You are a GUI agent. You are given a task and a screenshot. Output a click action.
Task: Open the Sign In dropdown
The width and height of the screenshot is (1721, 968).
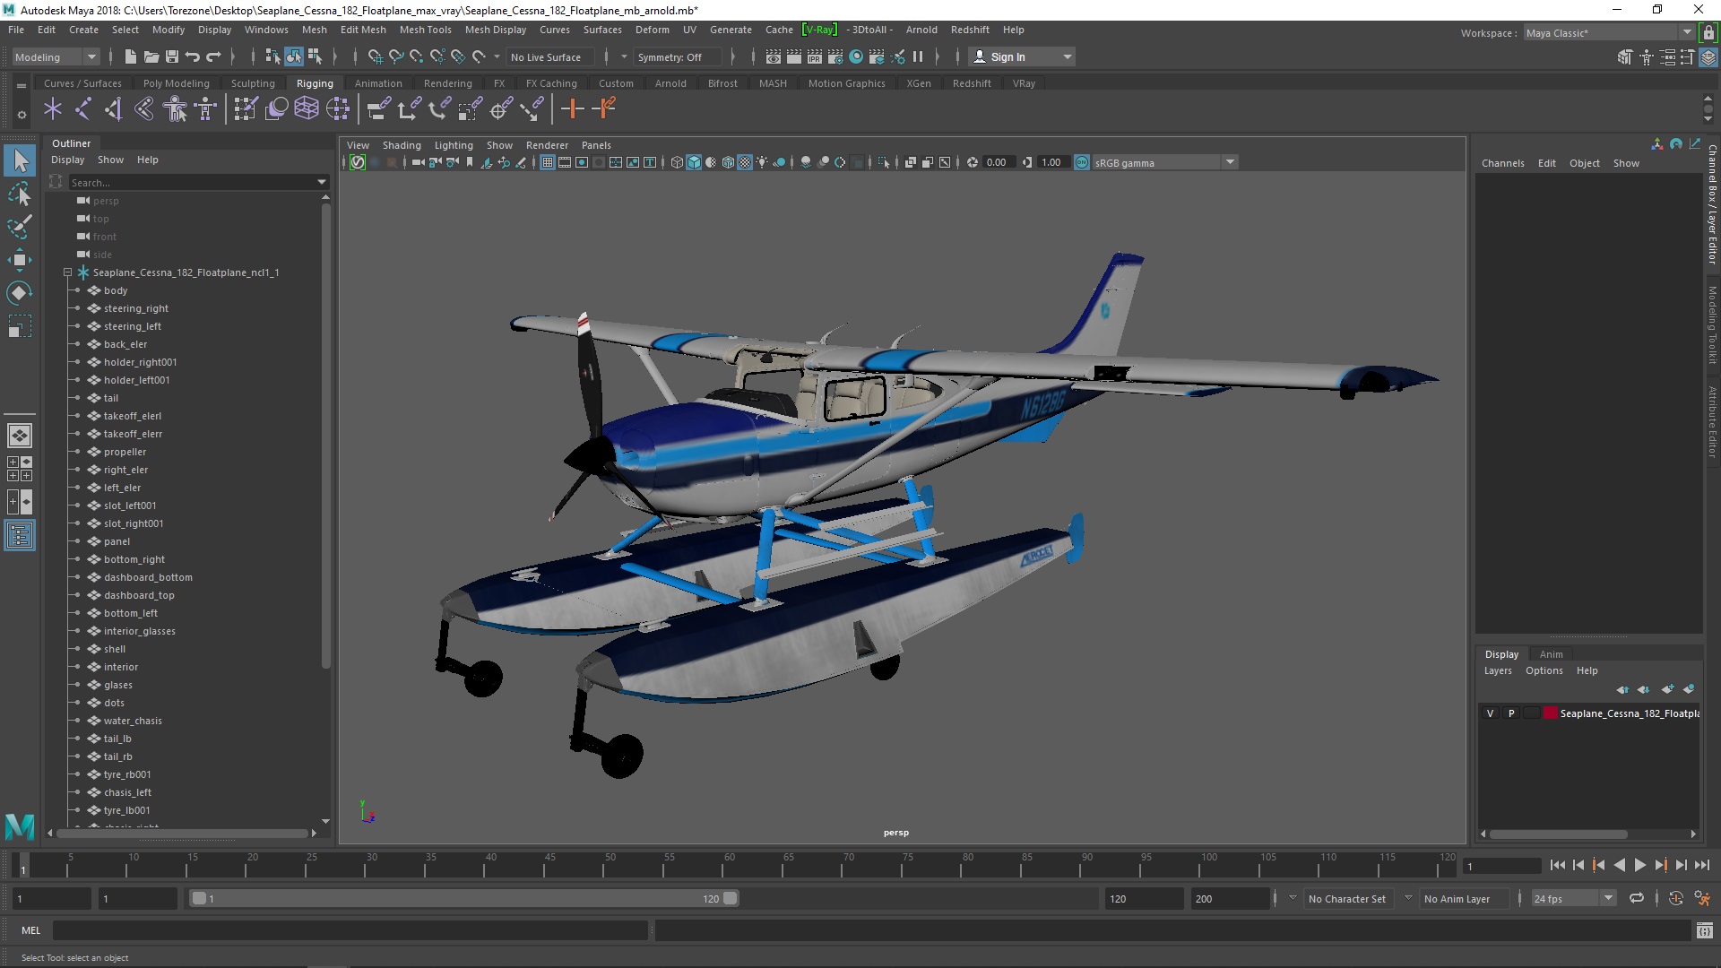click(x=1023, y=56)
